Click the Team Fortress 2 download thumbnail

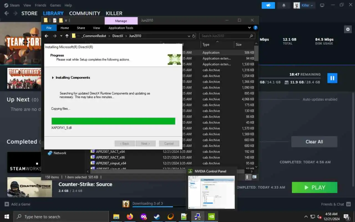[24, 78]
